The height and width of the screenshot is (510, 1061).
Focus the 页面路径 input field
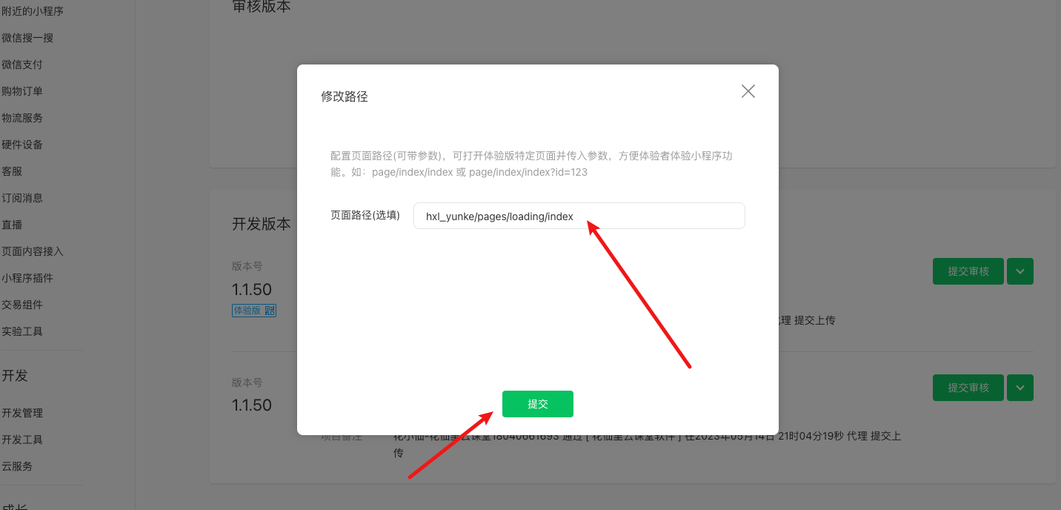tap(579, 216)
